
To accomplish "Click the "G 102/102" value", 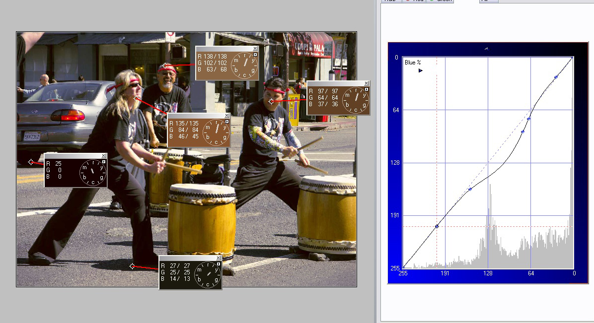I will [212, 63].
